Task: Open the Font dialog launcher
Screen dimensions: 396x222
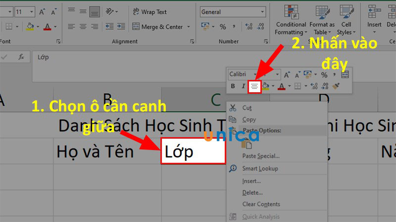Action: (x=58, y=41)
